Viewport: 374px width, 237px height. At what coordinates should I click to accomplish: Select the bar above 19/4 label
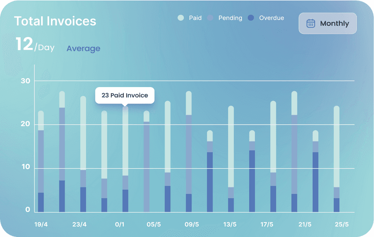point(41,162)
